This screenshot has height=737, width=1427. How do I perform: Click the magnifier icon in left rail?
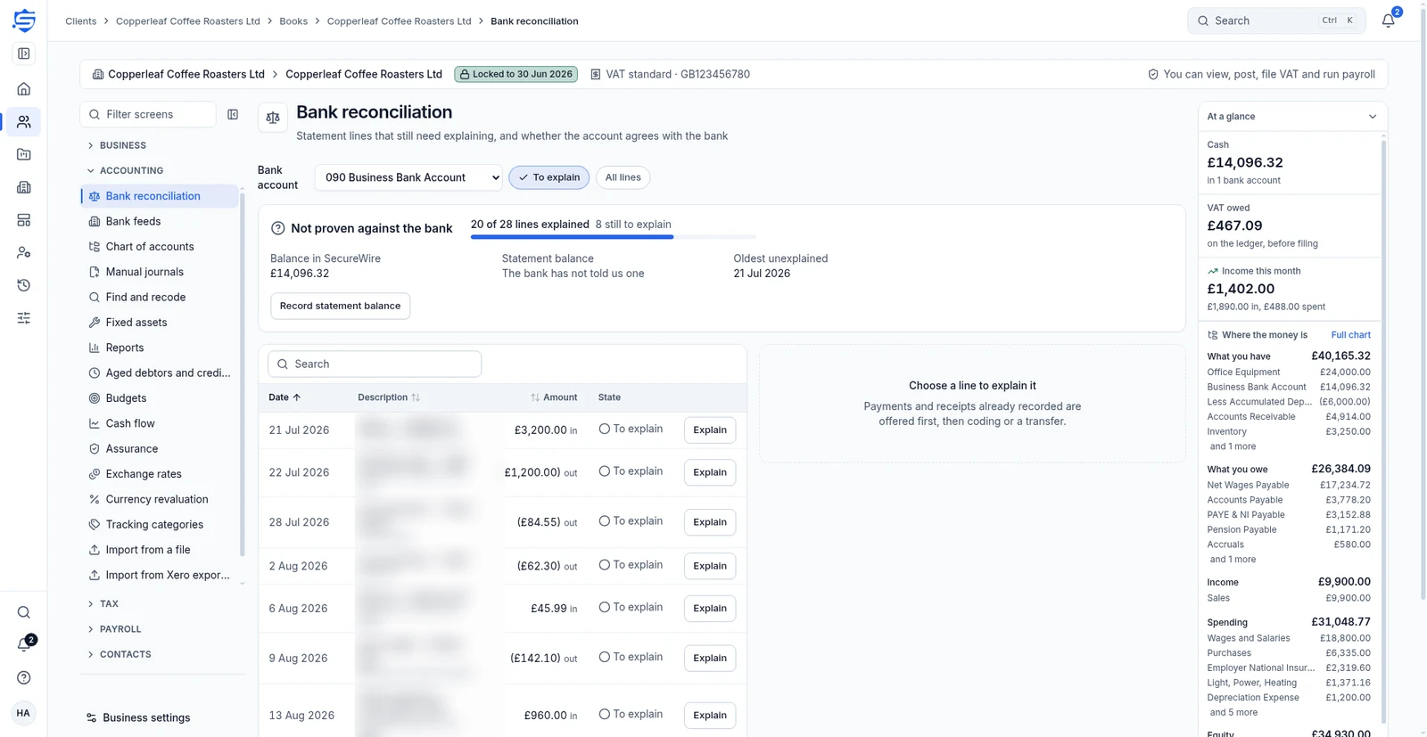coord(24,612)
